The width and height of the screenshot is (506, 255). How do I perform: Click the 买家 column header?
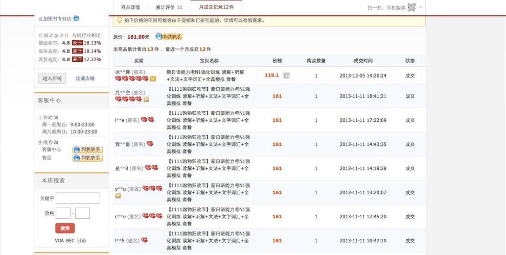[139, 61]
